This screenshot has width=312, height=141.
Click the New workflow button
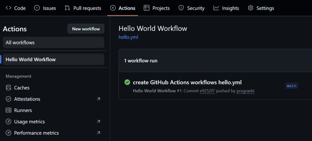click(86, 29)
